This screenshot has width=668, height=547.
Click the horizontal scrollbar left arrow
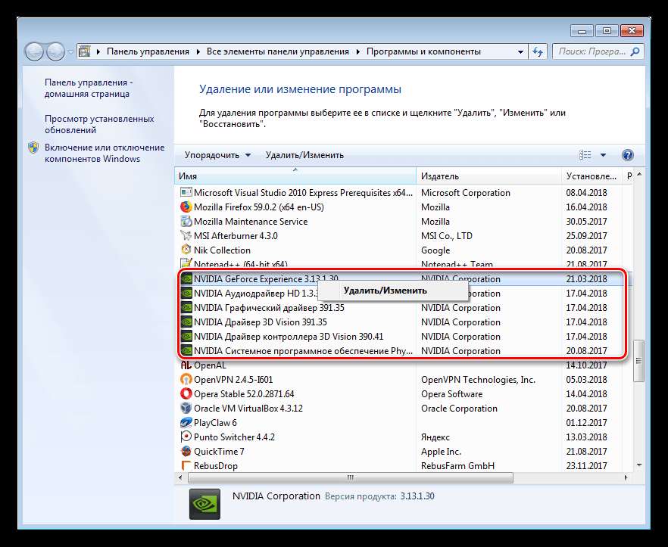click(x=180, y=477)
